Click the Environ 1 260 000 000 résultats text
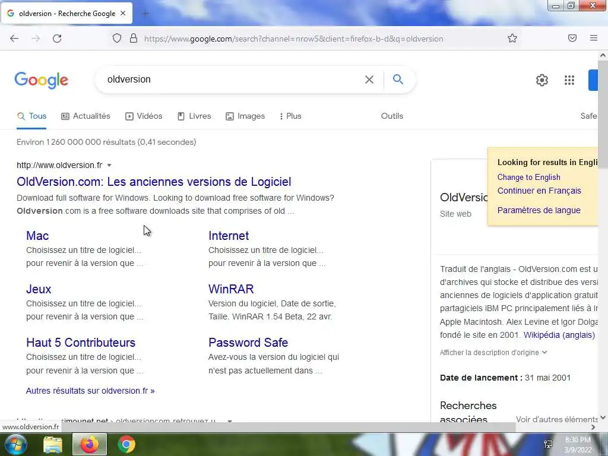The width and height of the screenshot is (608, 456). tap(106, 142)
